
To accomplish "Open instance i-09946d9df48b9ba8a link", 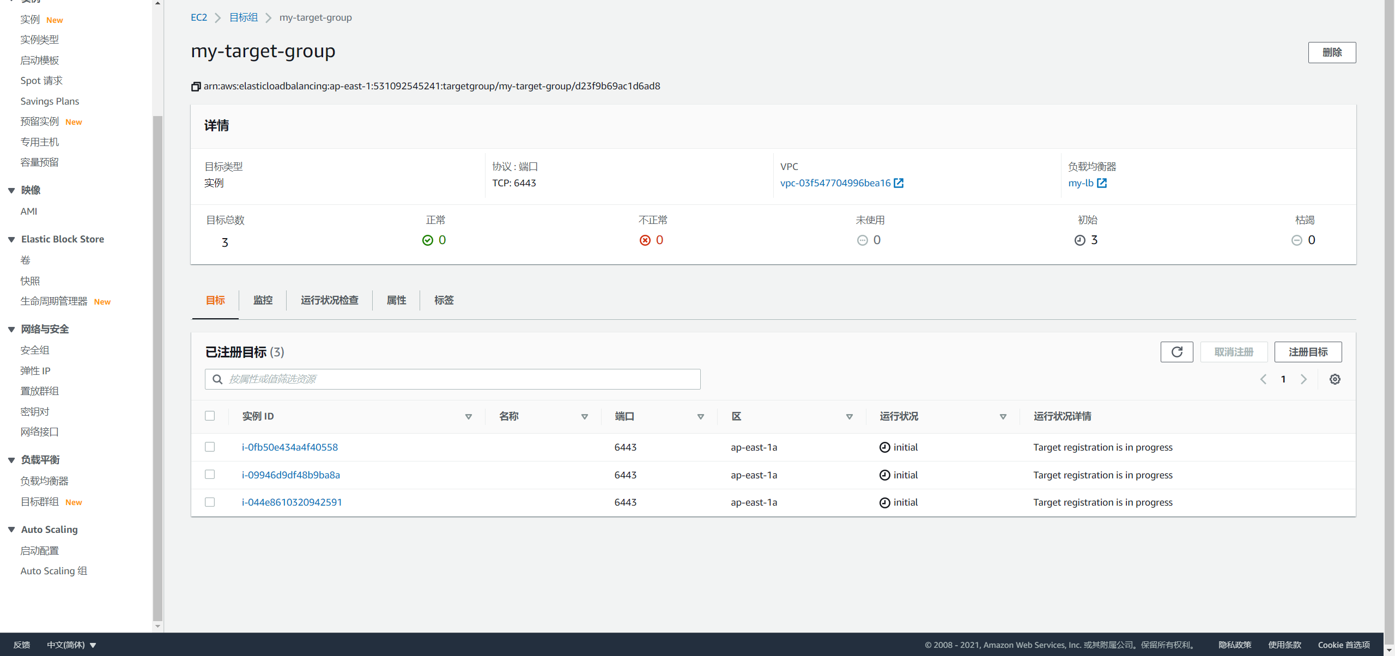I will [291, 475].
